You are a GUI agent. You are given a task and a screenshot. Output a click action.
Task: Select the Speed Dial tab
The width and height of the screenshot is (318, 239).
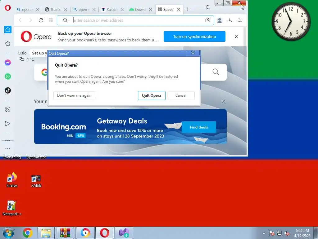tap(166, 10)
